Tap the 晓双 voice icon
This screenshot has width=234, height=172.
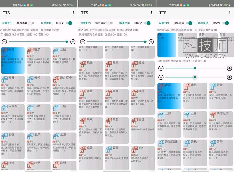pos(83,121)
